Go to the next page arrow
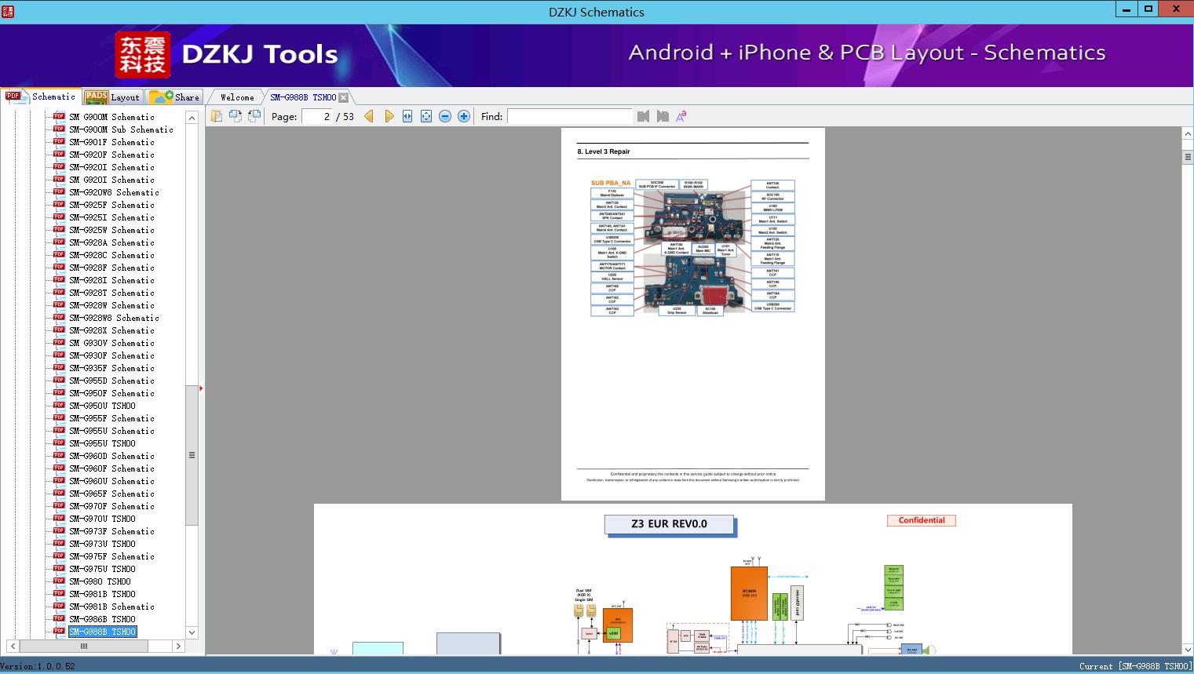 click(x=389, y=116)
